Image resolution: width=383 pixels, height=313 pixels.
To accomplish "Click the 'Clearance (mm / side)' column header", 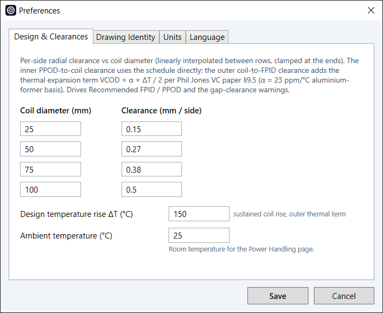I will (162, 111).
